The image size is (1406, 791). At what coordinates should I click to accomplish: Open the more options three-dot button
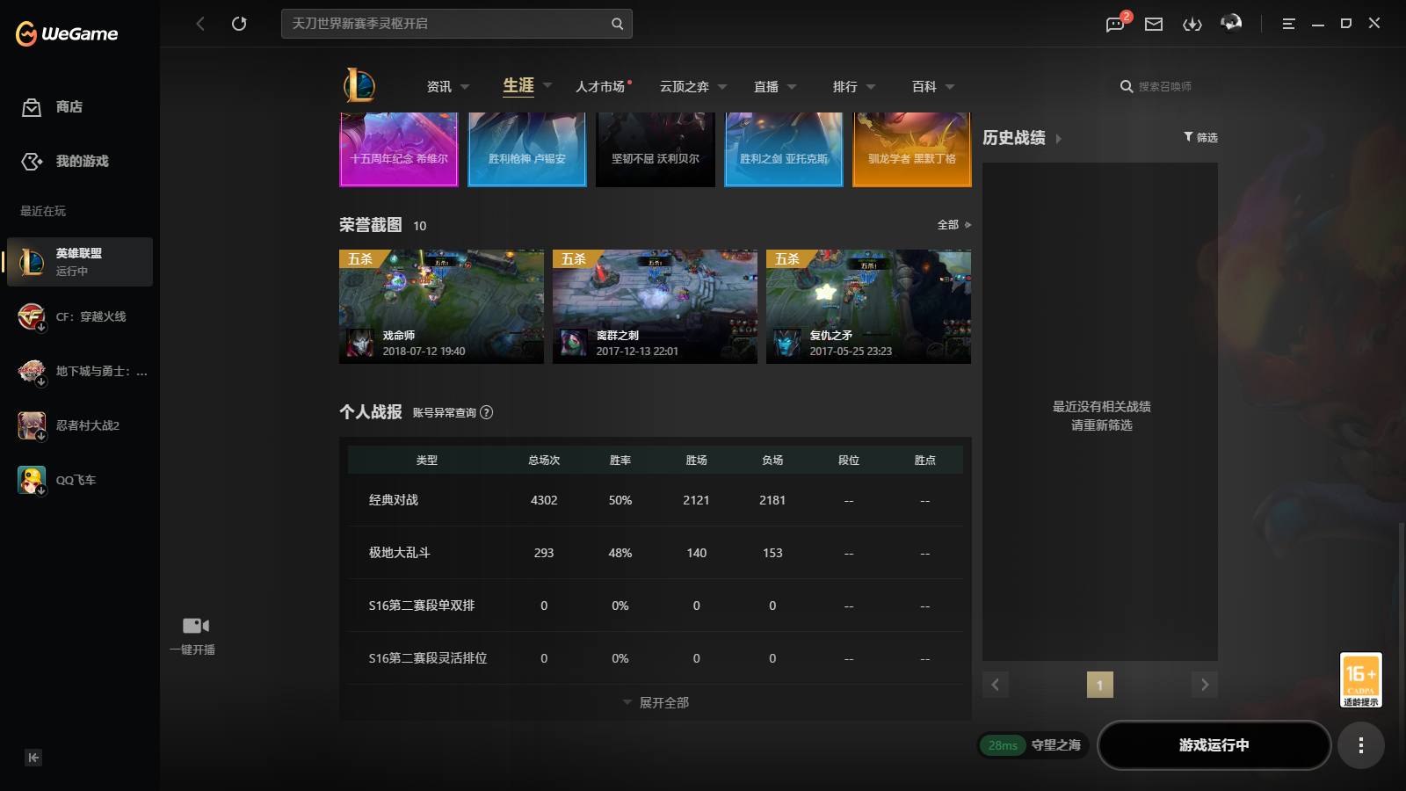[x=1361, y=745]
